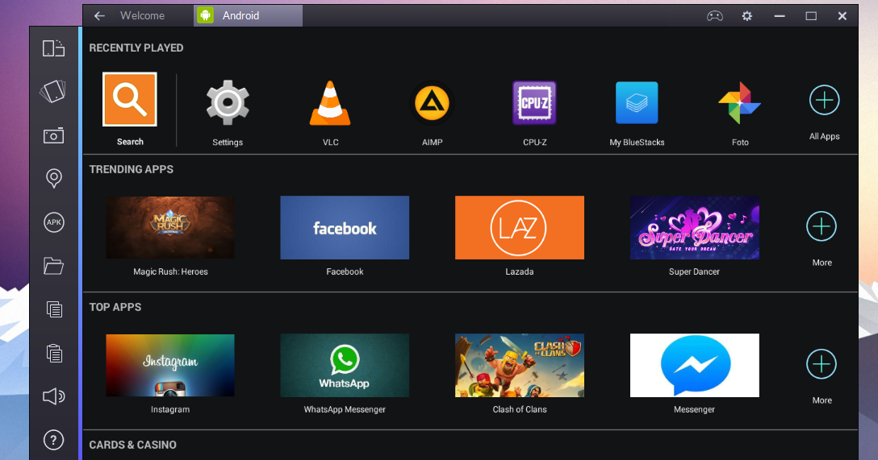Maximize the BlueStacks window
Image resolution: width=878 pixels, height=460 pixels.
pos(811,16)
